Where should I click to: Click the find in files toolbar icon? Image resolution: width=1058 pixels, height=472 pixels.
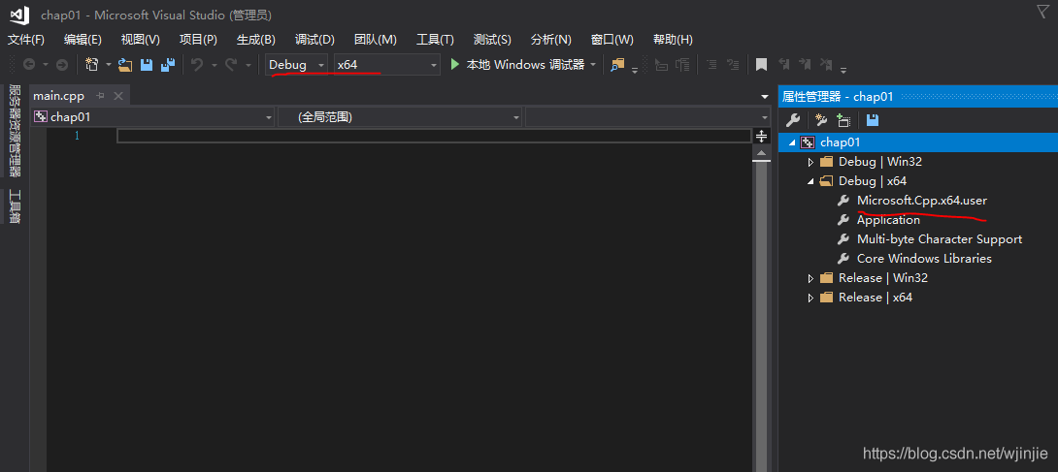click(x=616, y=65)
